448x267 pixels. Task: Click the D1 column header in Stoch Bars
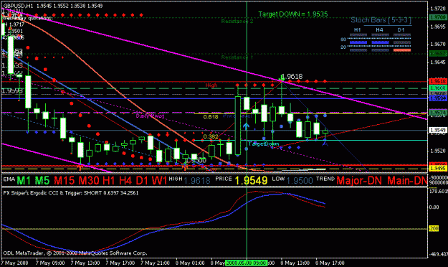tap(401, 29)
